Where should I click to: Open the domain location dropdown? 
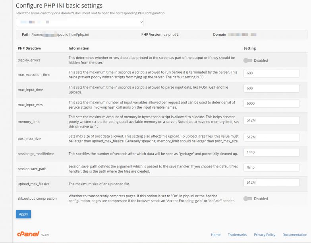pos(80,22)
